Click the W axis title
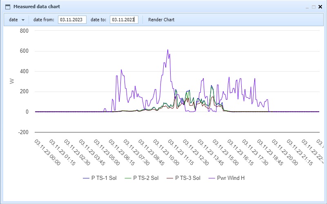The width and height of the screenshot is (327, 204). [x=12, y=81]
